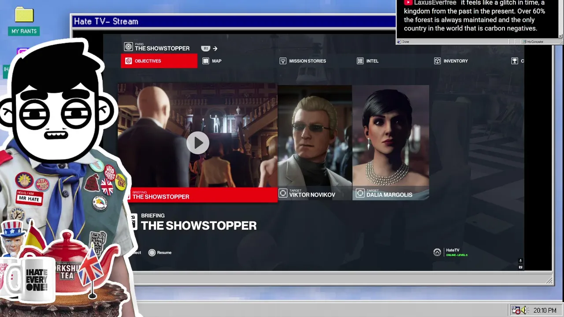This screenshot has width=564, height=317.
Task: Click the Online - Level 5 status text
Action: point(456,255)
